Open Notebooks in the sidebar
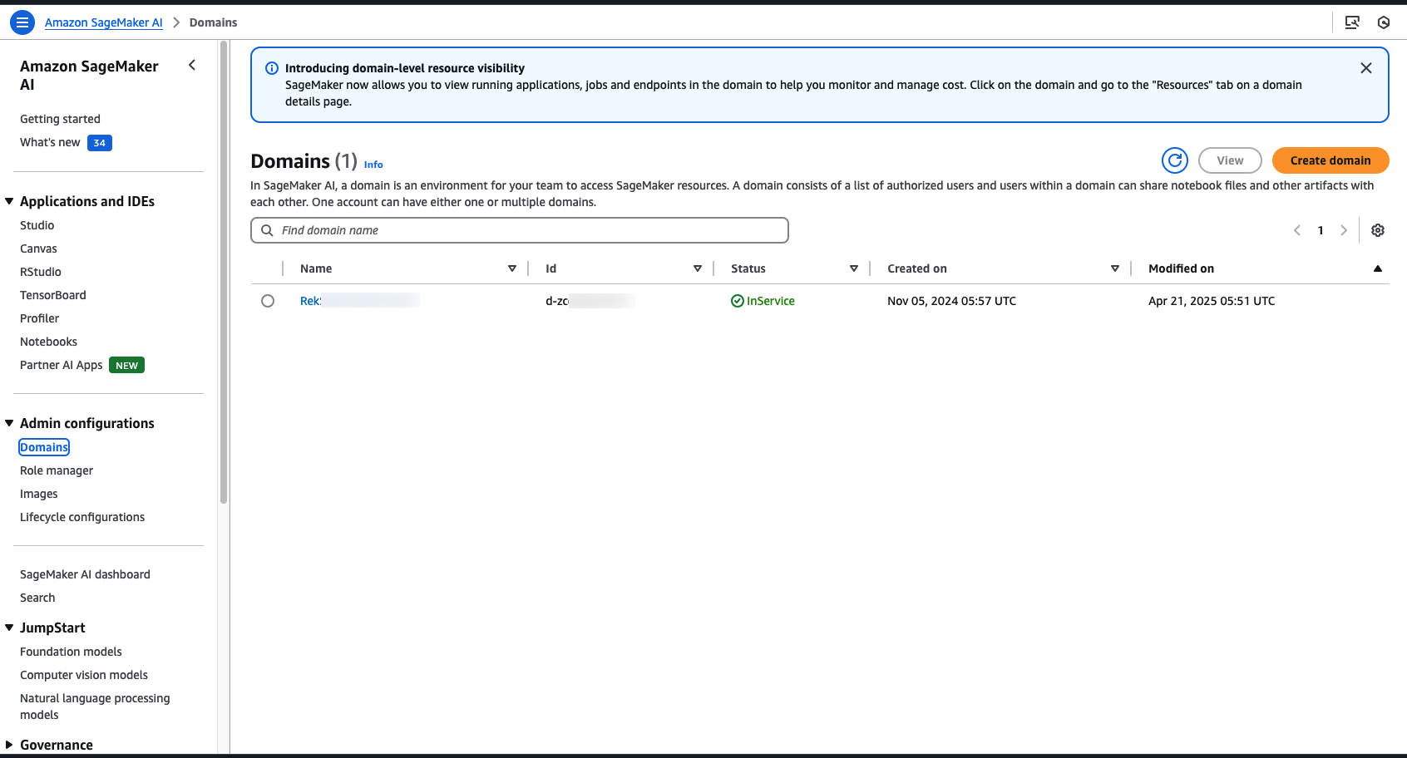The width and height of the screenshot is (1407, 758). (48, 342)
